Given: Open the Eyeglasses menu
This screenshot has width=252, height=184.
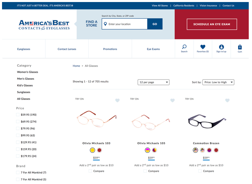Looking at the screenshot, I should click(24, 49).
